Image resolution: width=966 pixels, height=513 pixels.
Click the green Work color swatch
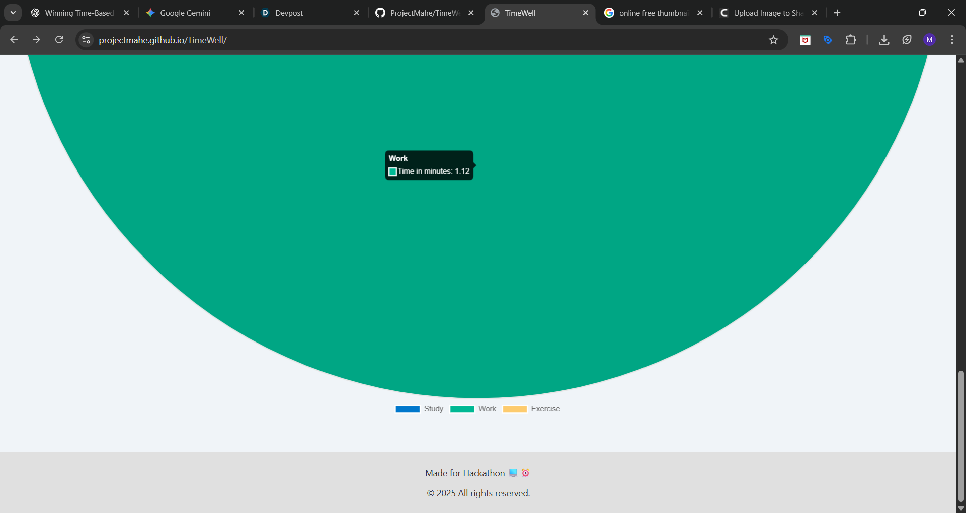(x=462, y=409)
